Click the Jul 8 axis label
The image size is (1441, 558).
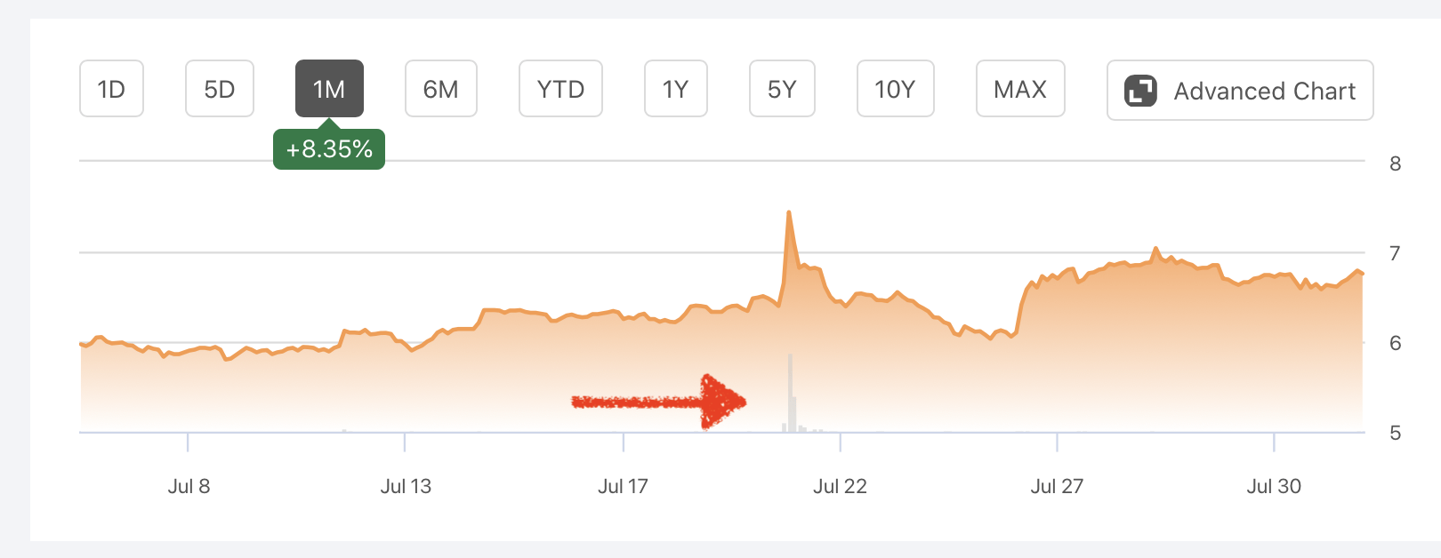pyautogui.click(x=189, y=486)
